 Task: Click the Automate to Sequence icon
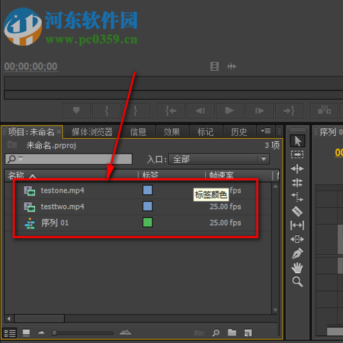click(199, 333)
